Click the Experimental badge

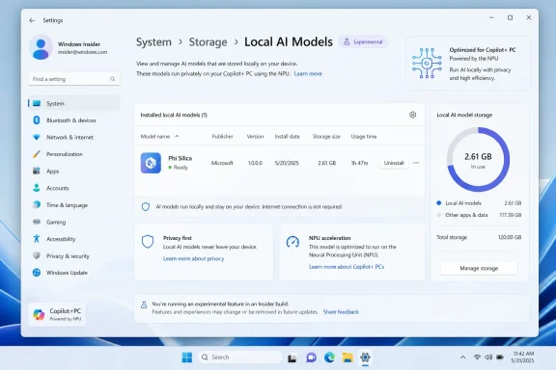pos(363,41)
